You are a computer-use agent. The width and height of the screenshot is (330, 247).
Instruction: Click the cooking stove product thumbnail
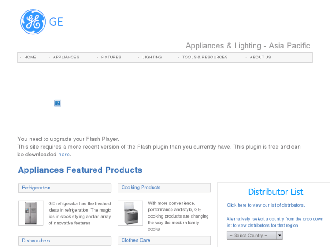click(130, 213)
